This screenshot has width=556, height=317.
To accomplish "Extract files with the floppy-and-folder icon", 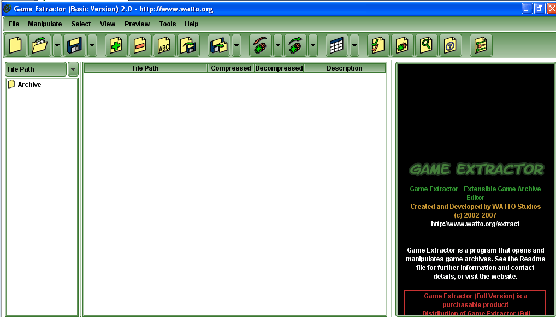I will point(219,45).
